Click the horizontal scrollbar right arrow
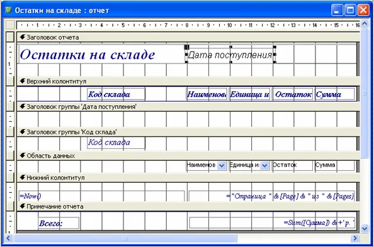Screen dimensions: 374x247 coord(355,238)
